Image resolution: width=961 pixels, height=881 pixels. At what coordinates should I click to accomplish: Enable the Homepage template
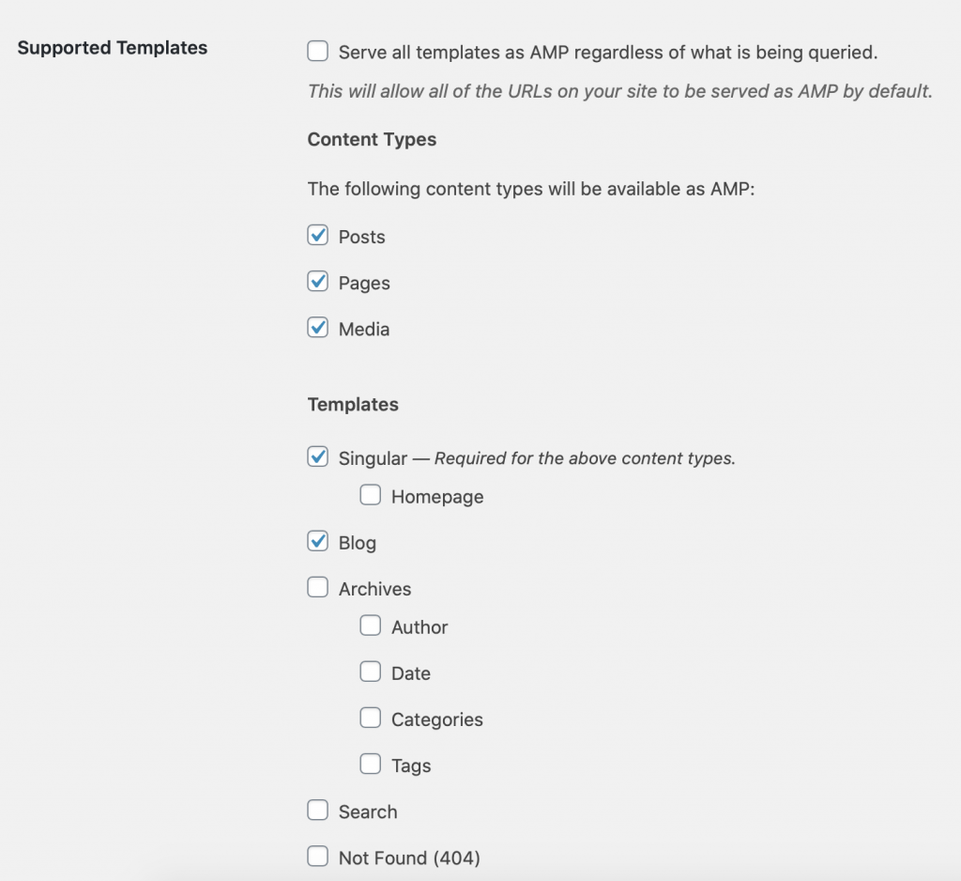[x=371, y=495]
